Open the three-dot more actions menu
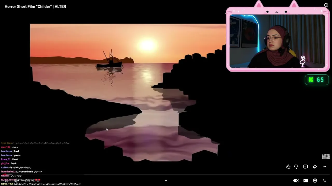The width and height of the screenshot is (332, 186). tap(324, 167)
